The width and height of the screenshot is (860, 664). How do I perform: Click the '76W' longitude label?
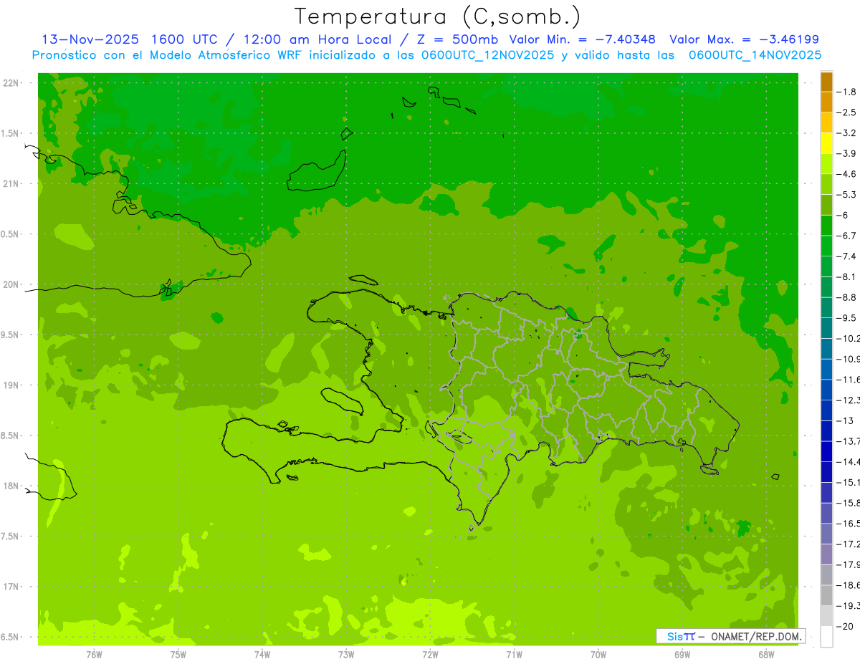coord(94,655)
